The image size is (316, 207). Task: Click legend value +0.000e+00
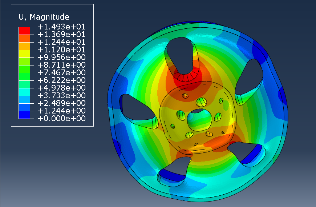coord(62,119)
